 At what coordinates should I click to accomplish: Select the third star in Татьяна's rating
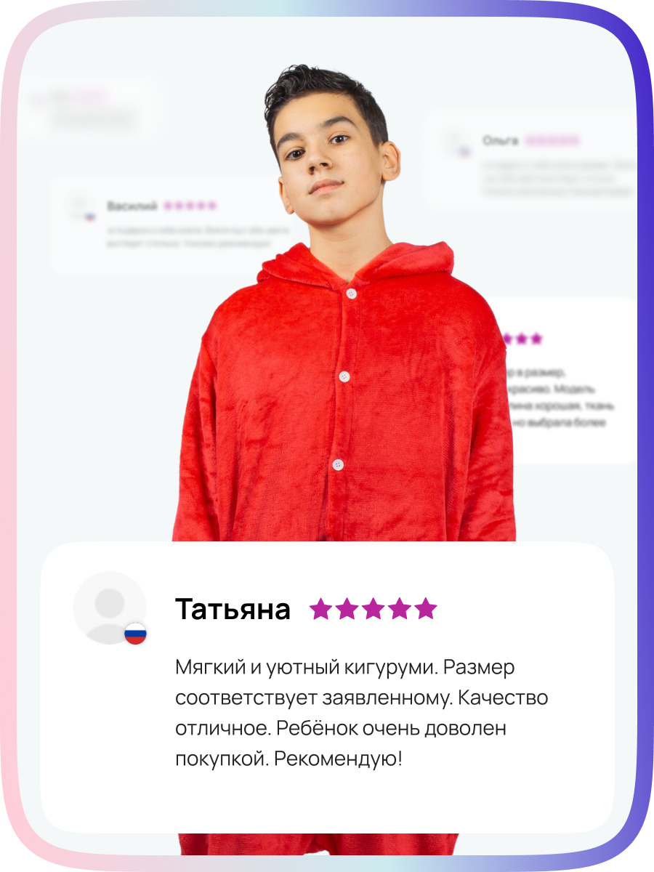(373, 609)
